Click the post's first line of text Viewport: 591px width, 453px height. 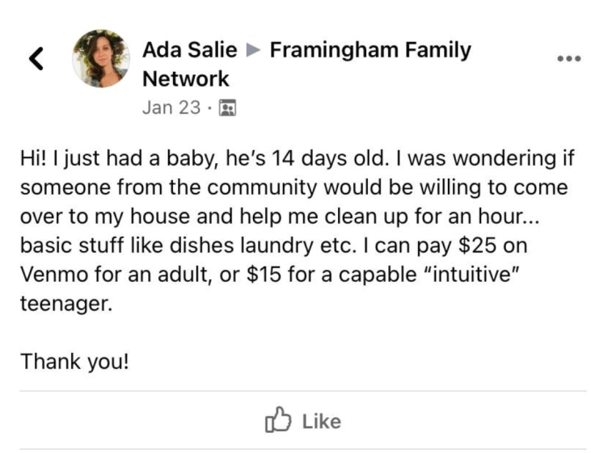(x=297, y=158)
